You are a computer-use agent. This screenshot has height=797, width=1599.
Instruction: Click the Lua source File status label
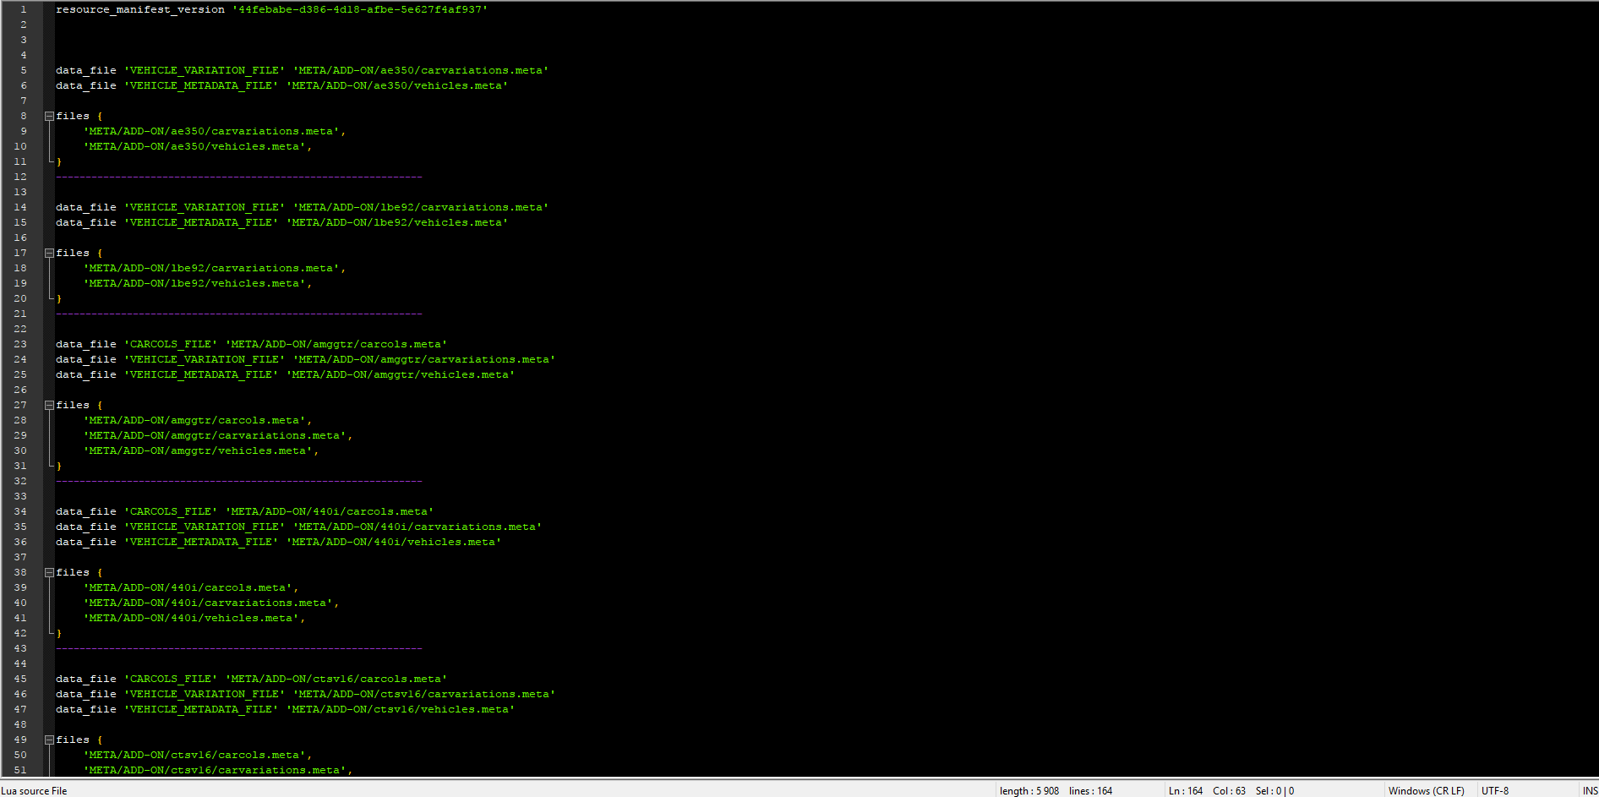coord(34,790)
